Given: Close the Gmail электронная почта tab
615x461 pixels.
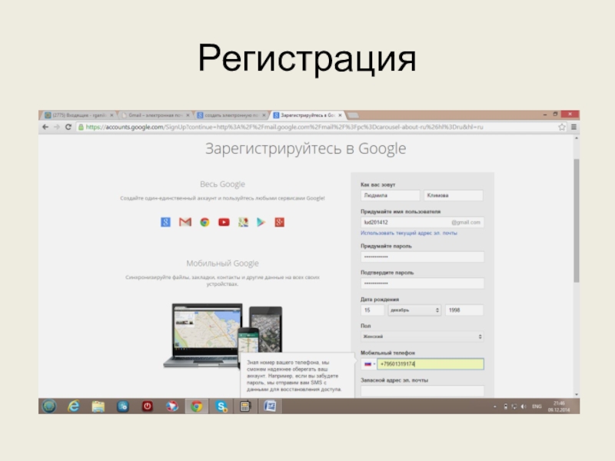Looking at the screenshot, I should 188,115.
